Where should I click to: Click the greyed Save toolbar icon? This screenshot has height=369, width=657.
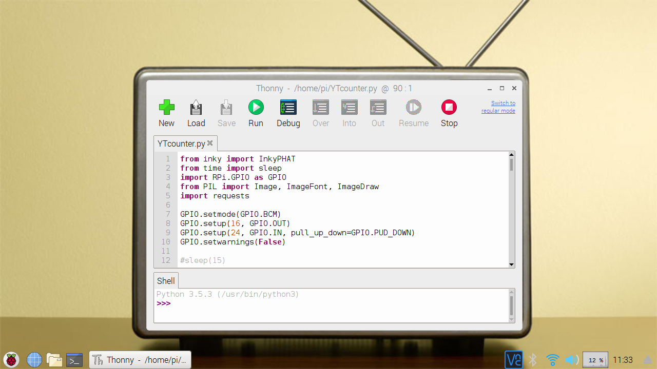(x=226, y=107)
